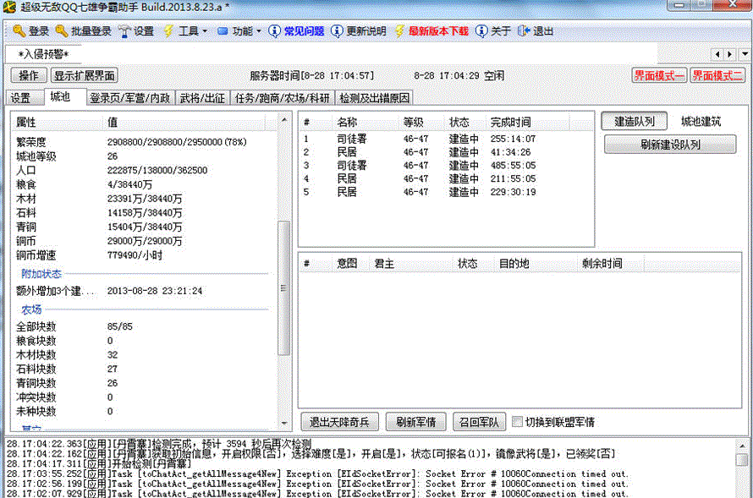Click log panel scroll-up arrow
Viewport: 753px width, 498px height.
point(743,446)
